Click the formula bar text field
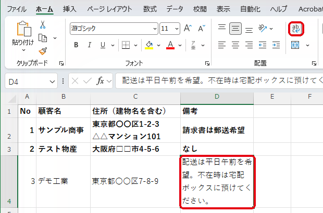The width and height of the screenshot is (323, 213). [x=219, y=81]
